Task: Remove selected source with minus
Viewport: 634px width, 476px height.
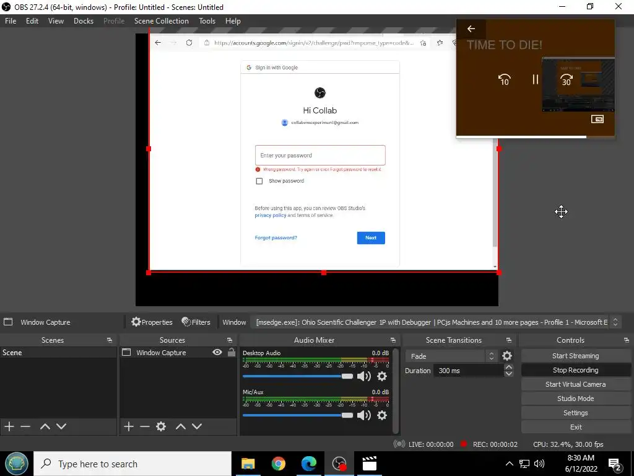Action: click(x=145, y=426)
